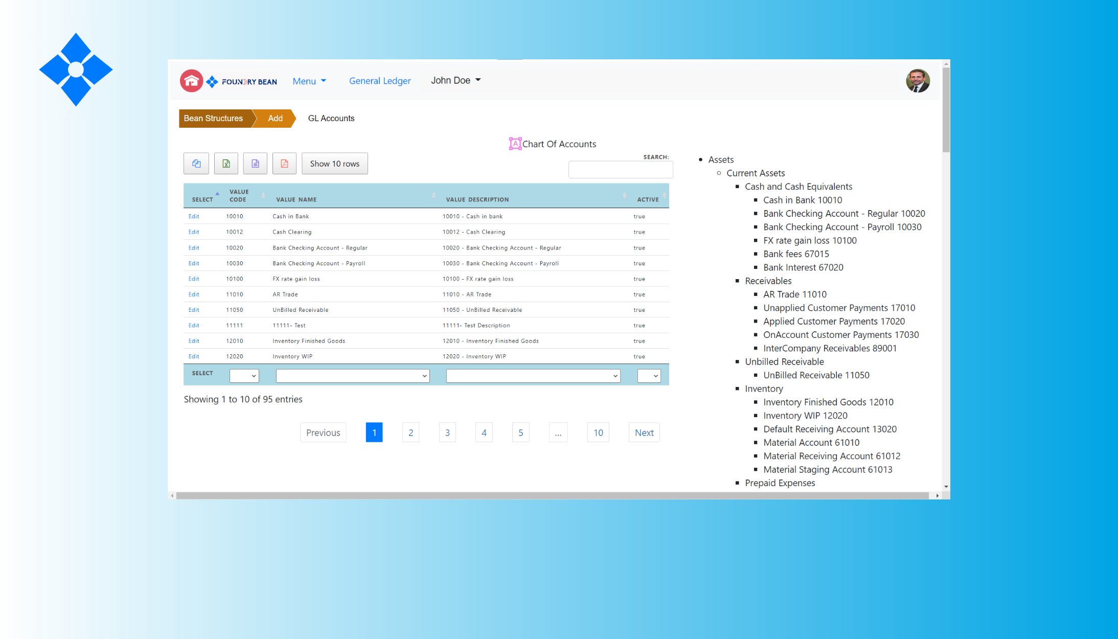Open the Active filter dropdown in footer row
Screen dimensions: 1118x639
coord(649,376)
